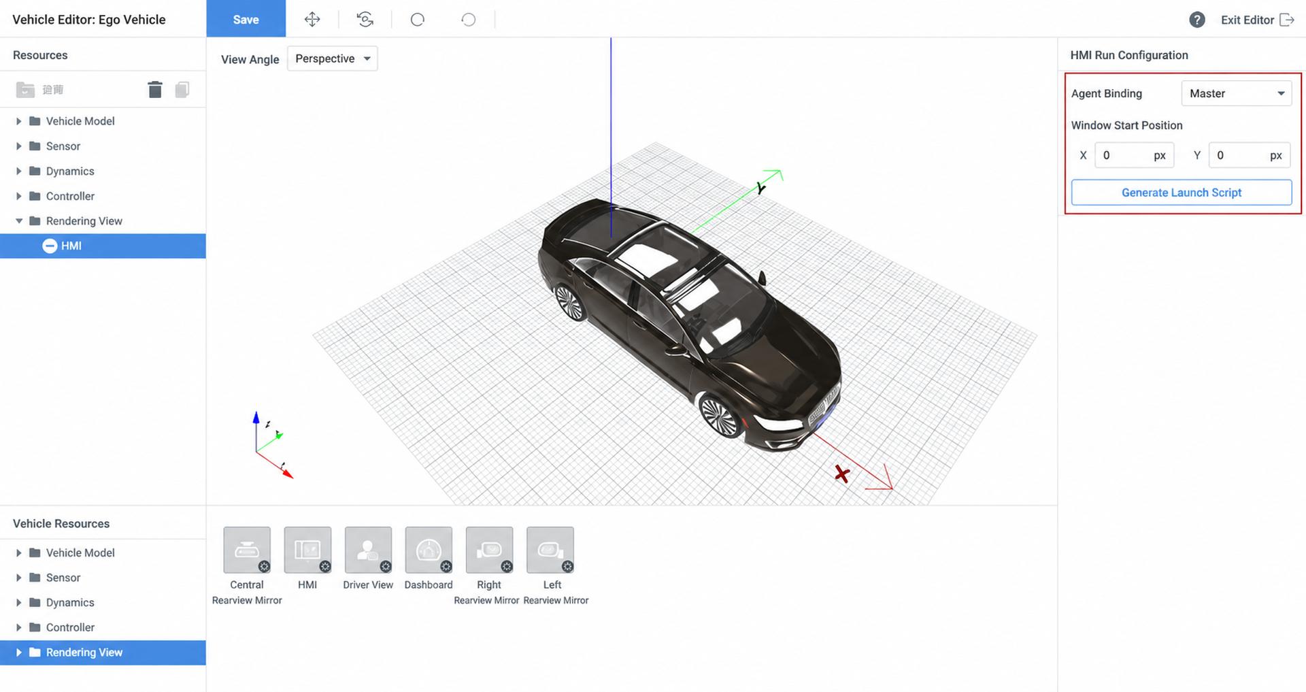The height and width of the screenshot is (692, 1306).
Task: Click the Window Start Position X field
Action: (x=1134, y=155)
